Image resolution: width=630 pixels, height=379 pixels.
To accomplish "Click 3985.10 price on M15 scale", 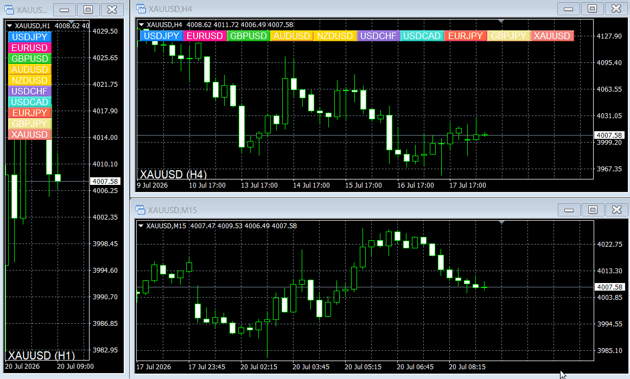I will pyautogui.click(x=609, y=350).
